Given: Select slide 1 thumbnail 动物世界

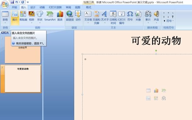Looking at the screenshot, I should [23, 50].
